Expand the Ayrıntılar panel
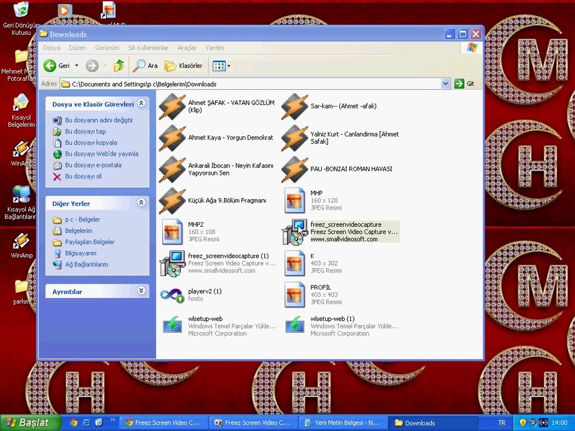 tap(141, 291)
